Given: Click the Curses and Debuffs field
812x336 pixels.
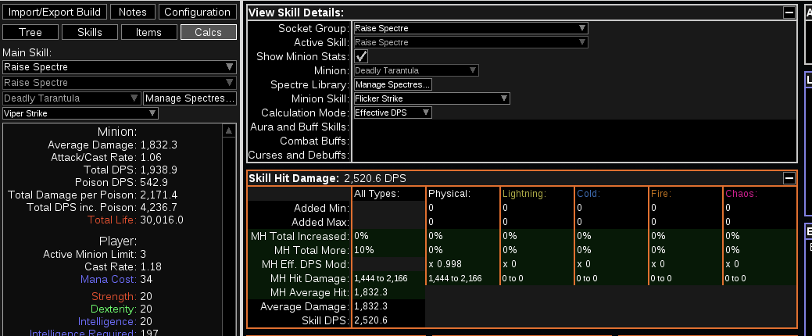Looking at the screenshot, I should coord(574,155).
